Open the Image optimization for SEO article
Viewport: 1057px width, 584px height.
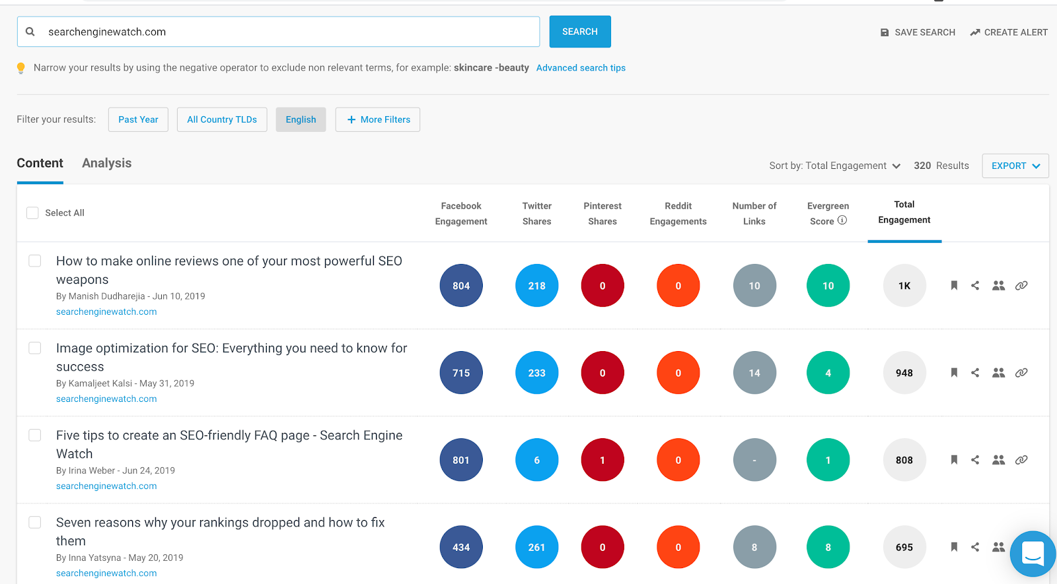click(x=232, y=358)
